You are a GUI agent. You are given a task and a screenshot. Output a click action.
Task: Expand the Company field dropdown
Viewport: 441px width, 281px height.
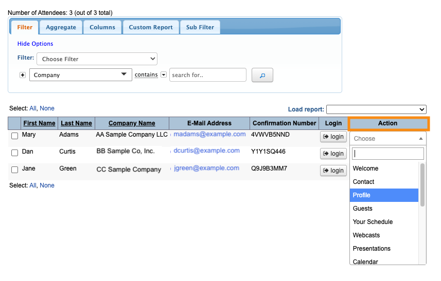click(81, 75)
